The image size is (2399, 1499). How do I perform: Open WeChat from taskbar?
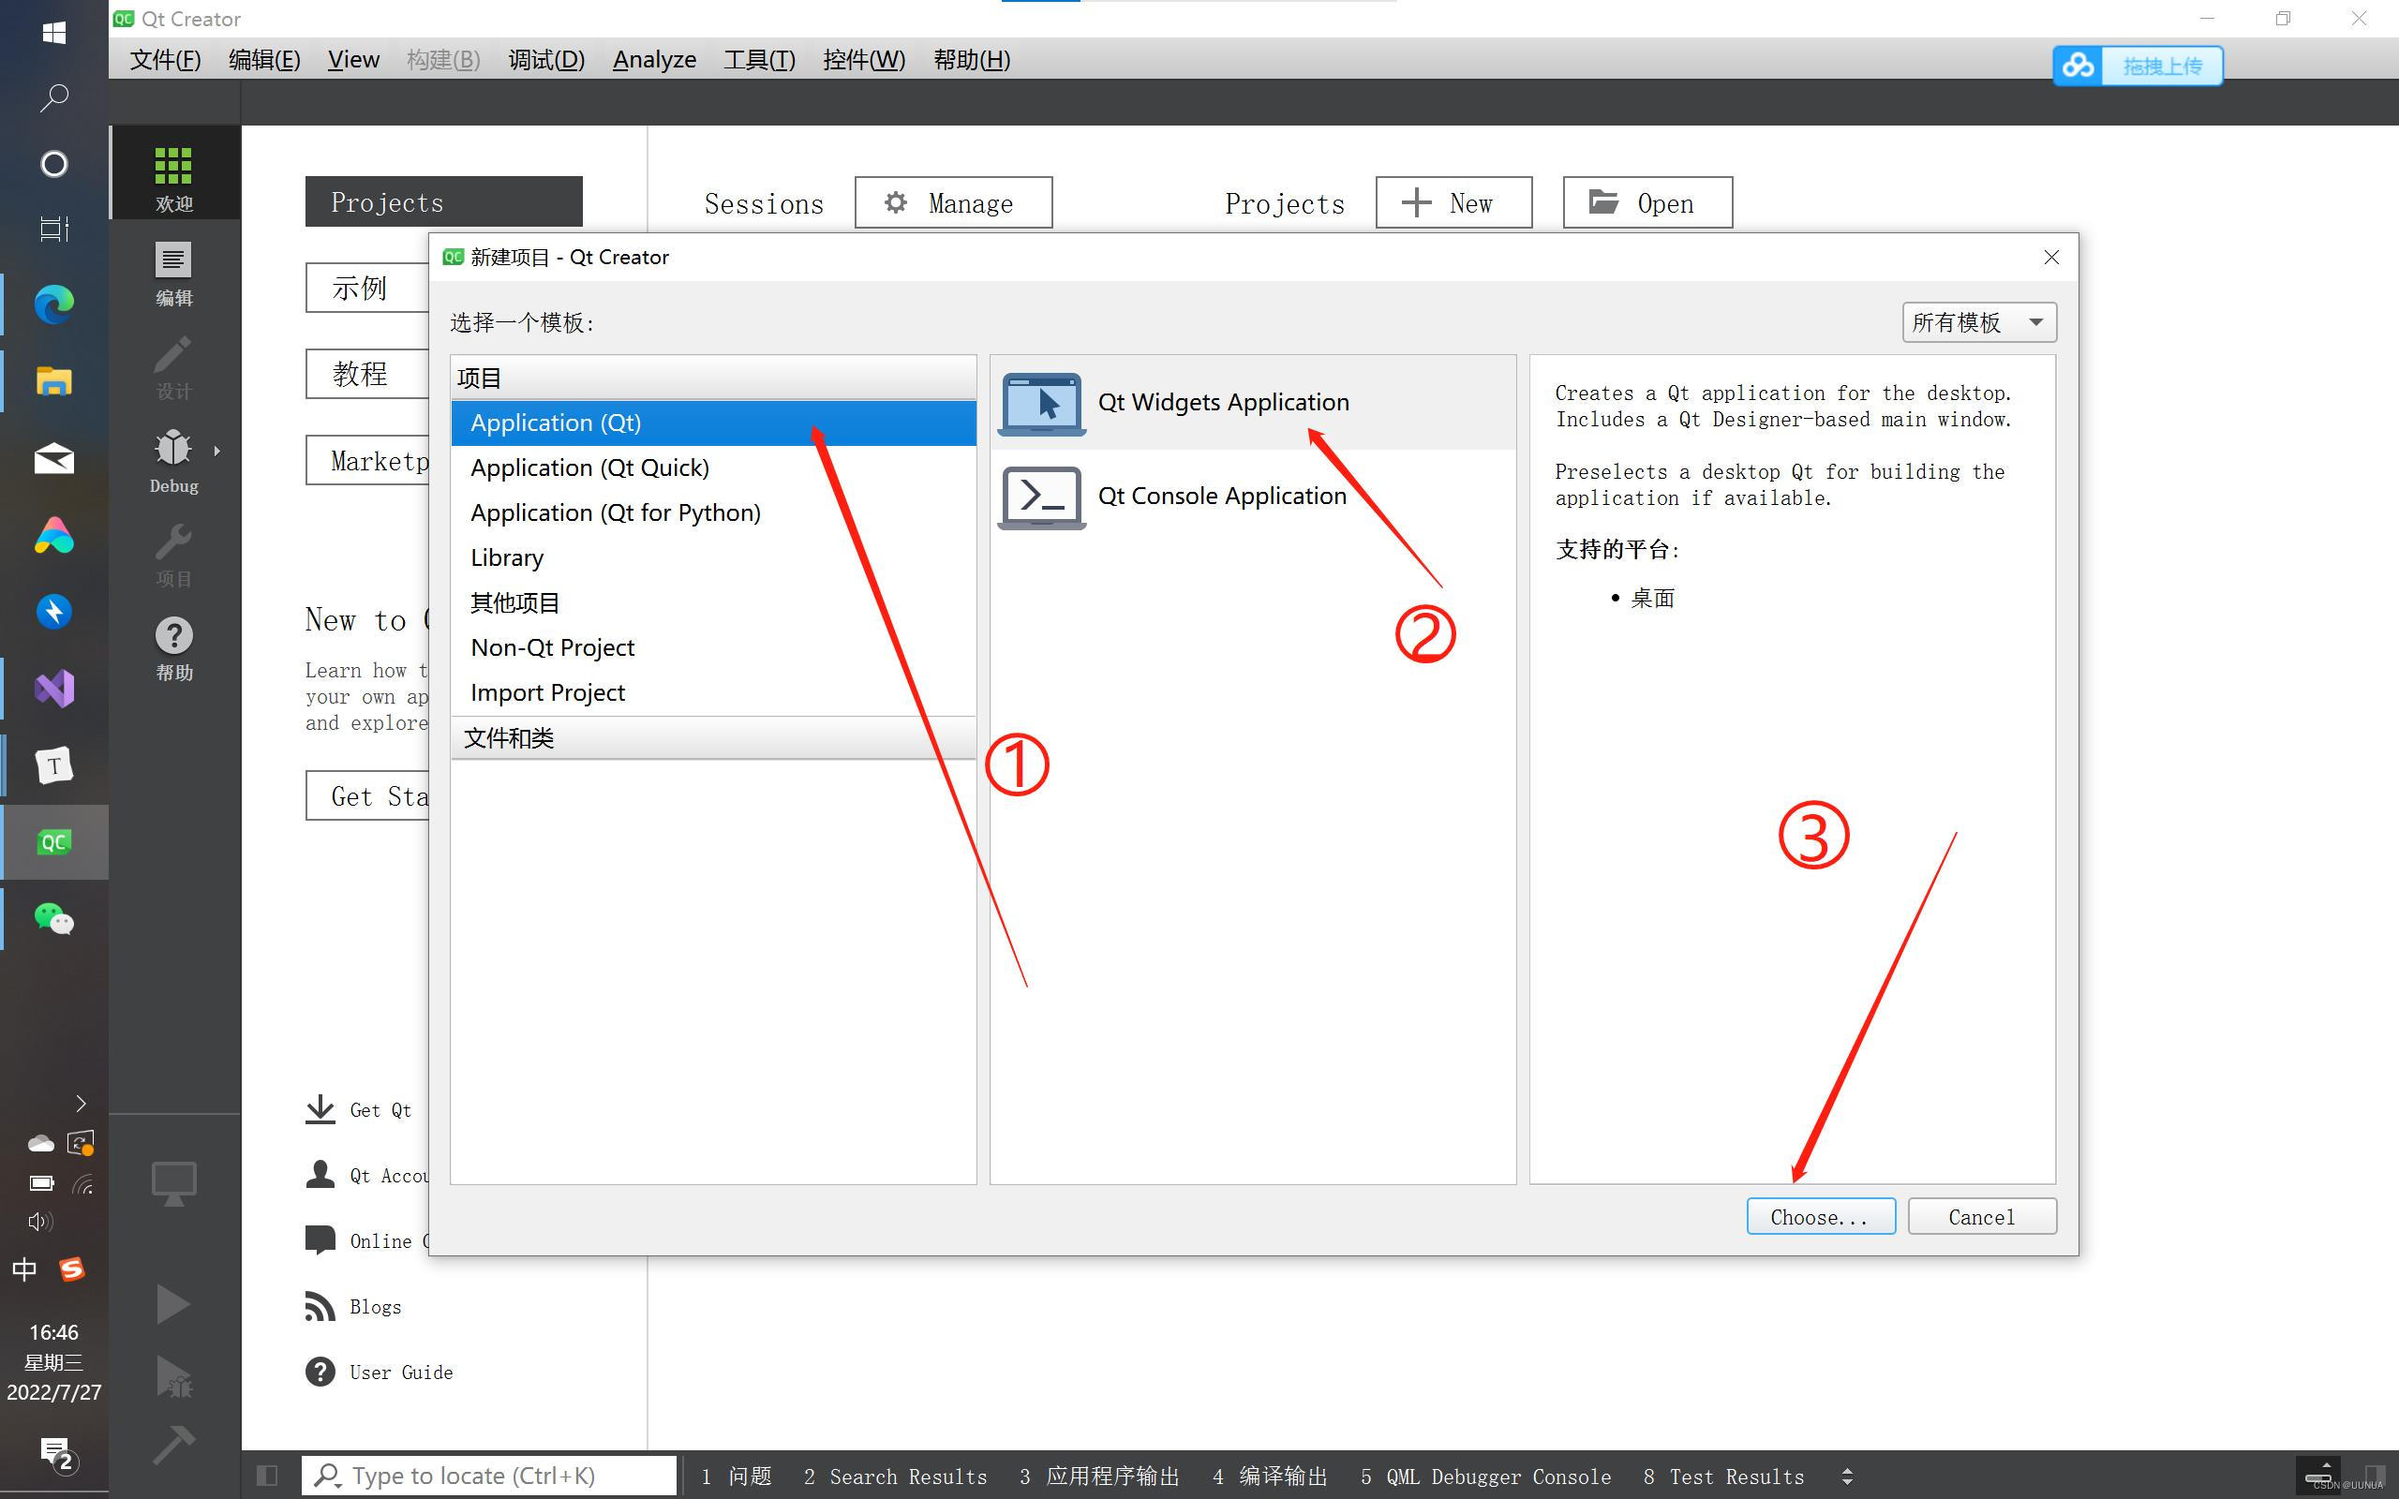pos(53,919)
